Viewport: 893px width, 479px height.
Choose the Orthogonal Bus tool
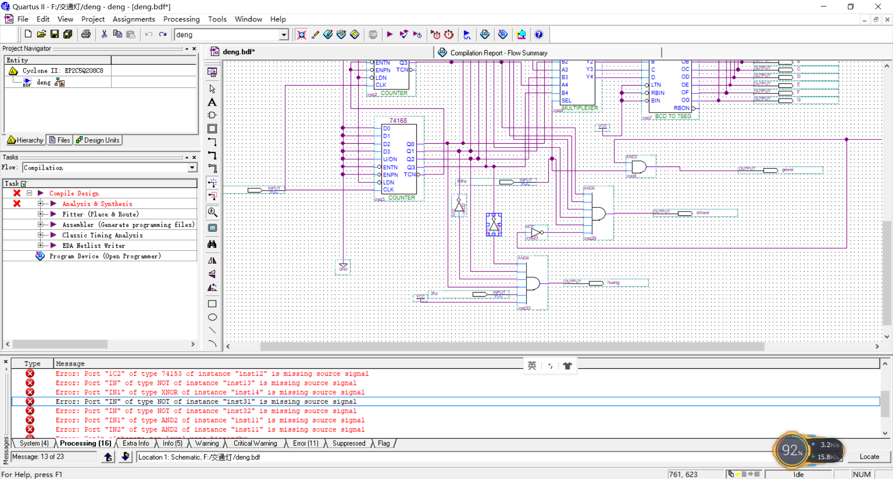pos(212,155)
